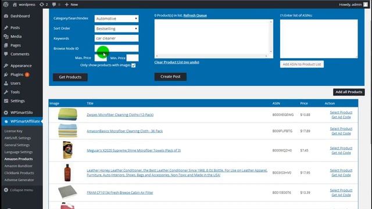Click the WPSmartSilo gear icon
The width and height of the screenshot is (372, 209).
(6, 113)
